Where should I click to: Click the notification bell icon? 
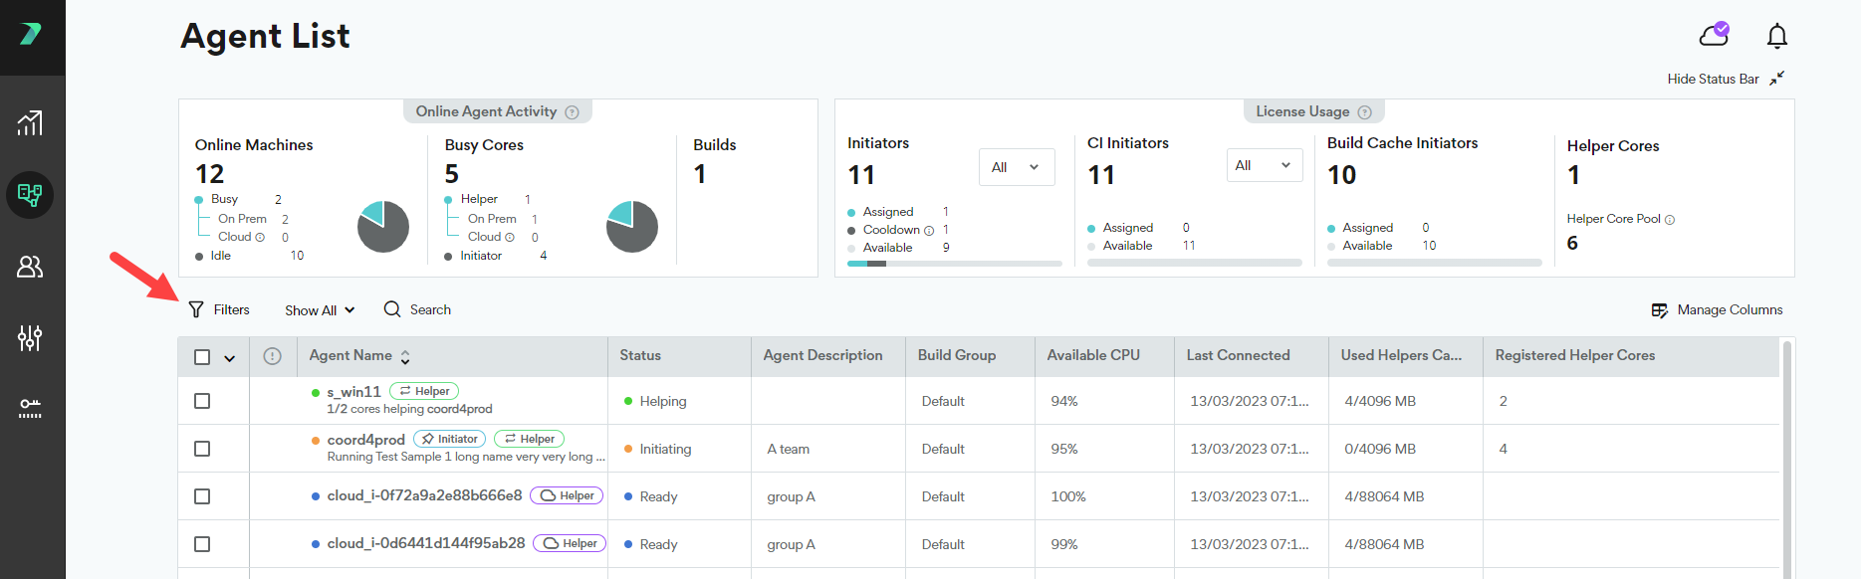click(1776, 37)
